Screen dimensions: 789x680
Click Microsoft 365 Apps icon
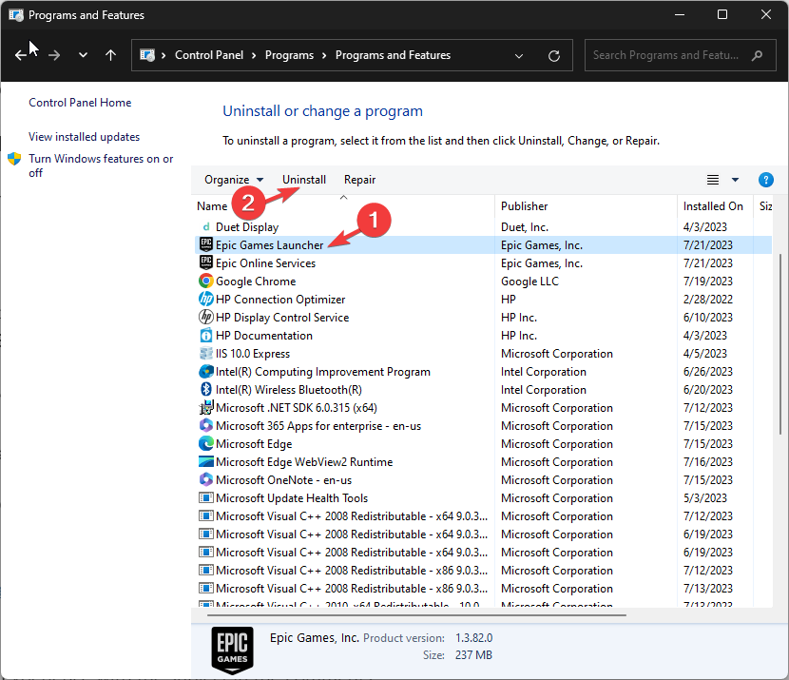coord(205,425)
